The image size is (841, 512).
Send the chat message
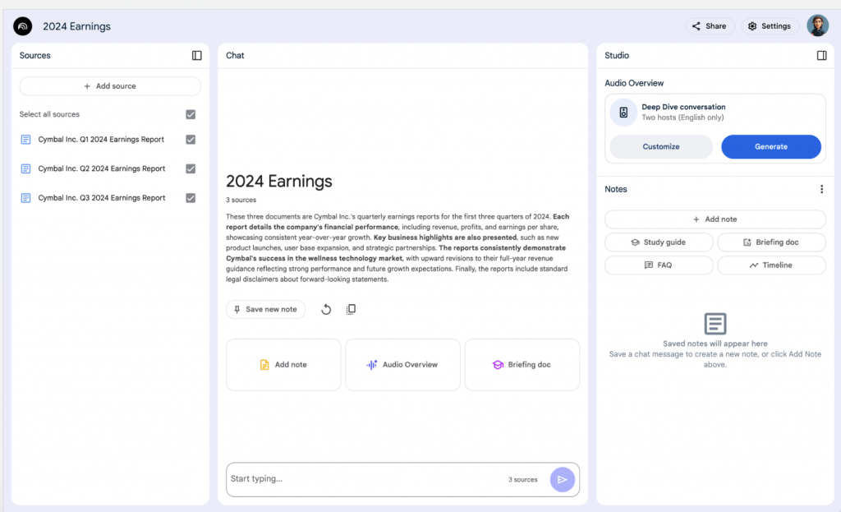[x=563, y=479]
